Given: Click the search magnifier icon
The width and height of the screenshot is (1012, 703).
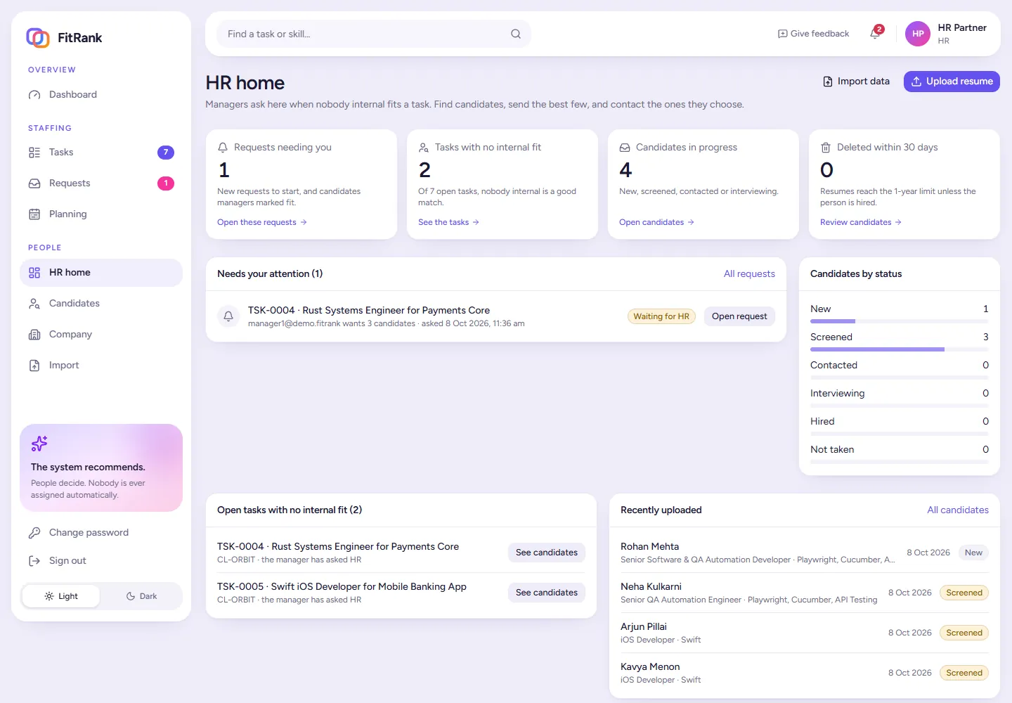Looking at the screenshot, I should pyautogui.click(x=516, y=34).
